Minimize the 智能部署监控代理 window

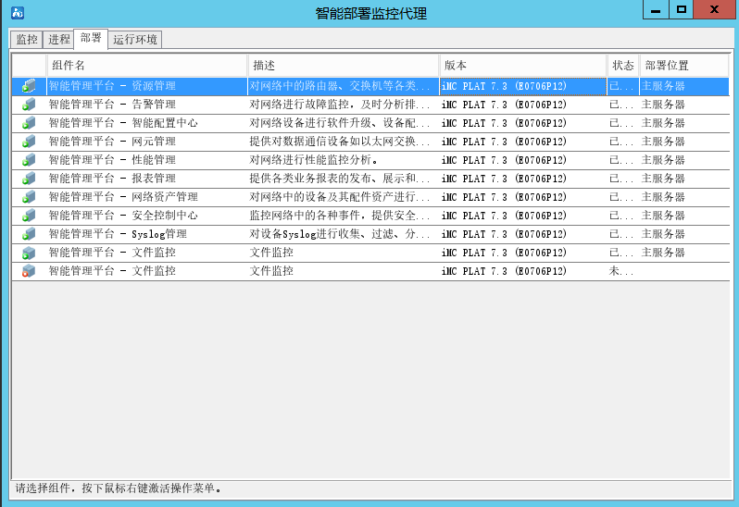pos(656,9)
